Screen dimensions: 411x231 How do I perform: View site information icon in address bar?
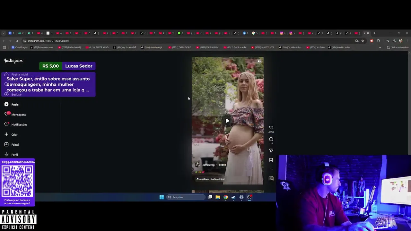tap(24, 41)
